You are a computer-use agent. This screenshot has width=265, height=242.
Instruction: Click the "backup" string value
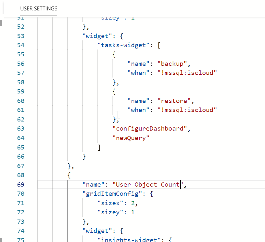coord(171,64)
